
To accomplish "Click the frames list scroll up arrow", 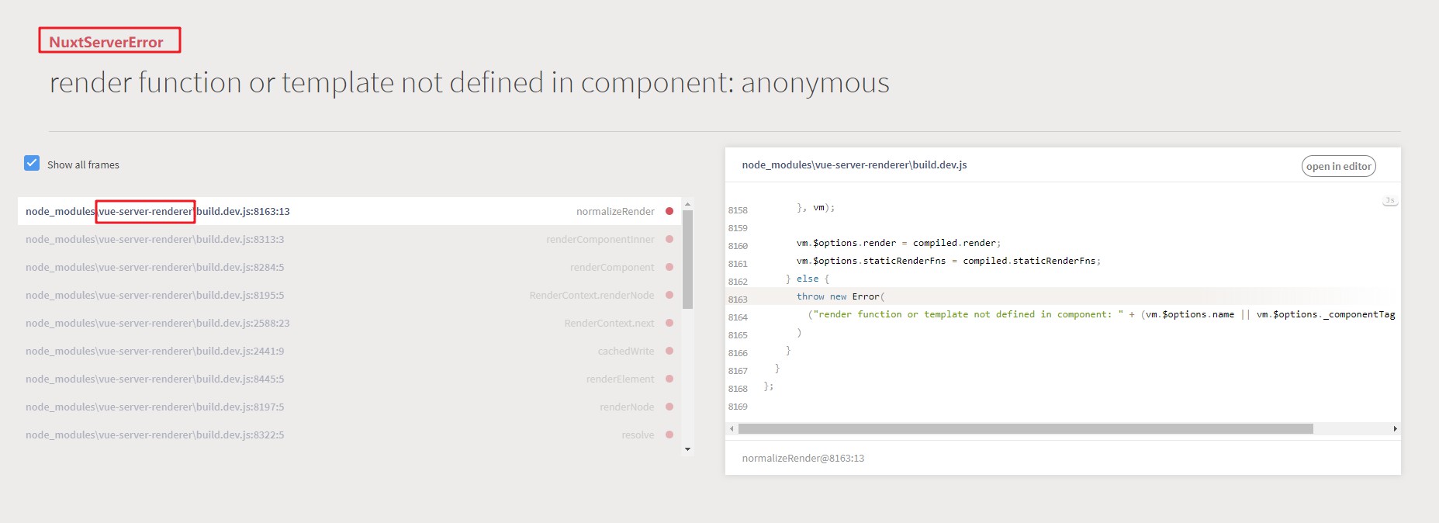I will point(687,204).
